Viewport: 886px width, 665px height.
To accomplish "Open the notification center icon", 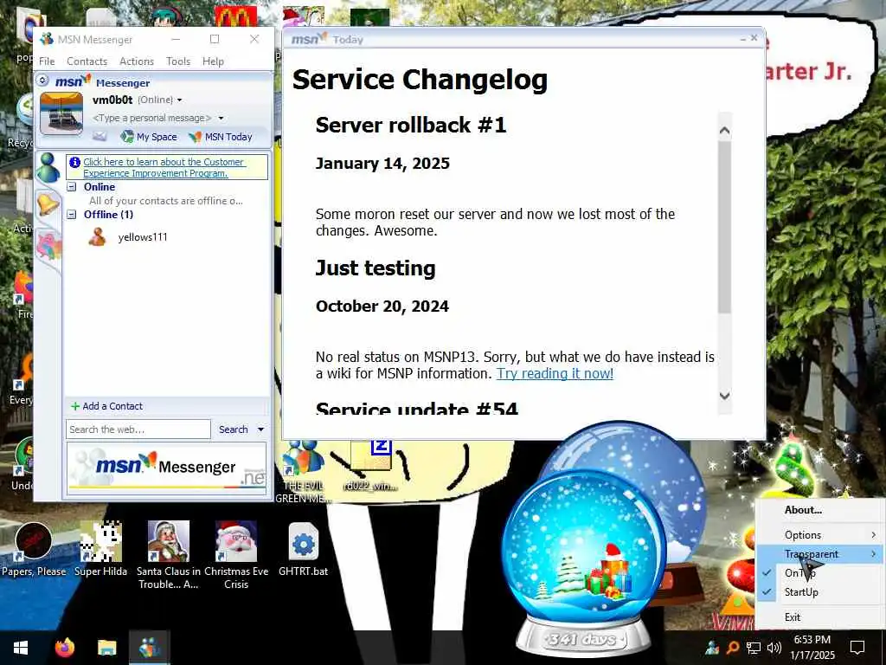I will click(x=857, y=648).
